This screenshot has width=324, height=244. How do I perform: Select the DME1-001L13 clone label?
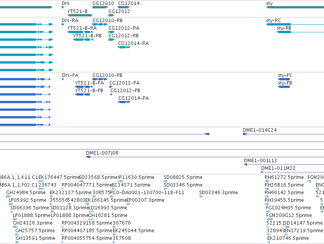tap(260, 161)
